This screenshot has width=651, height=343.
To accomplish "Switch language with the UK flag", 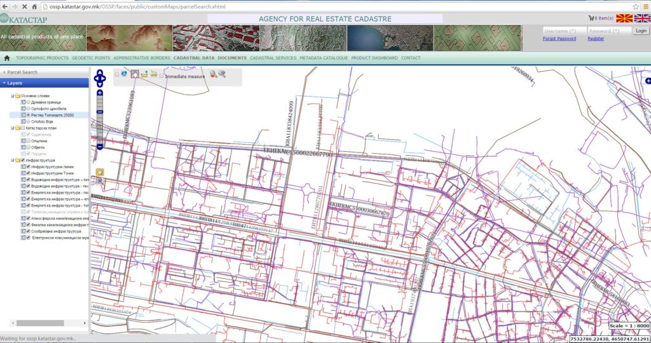I will tap(642, 19).
